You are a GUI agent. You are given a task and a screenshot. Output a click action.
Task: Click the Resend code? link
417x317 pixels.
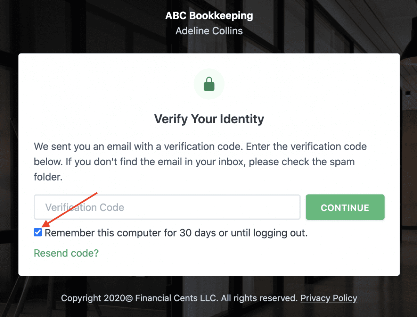[66, 253]
